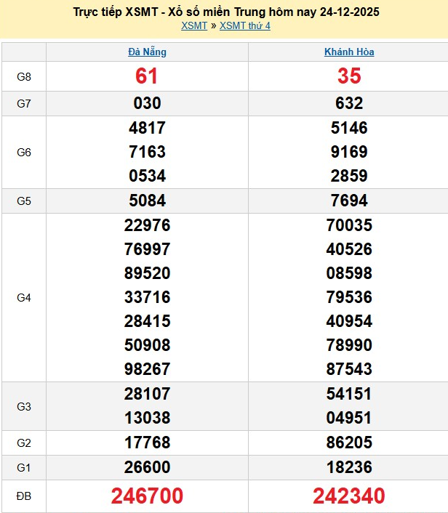The width and height of the screenshot is (448, 513).
Task: Click Đà Nẵng G7 number 030
Action: (x=147, y=103)
